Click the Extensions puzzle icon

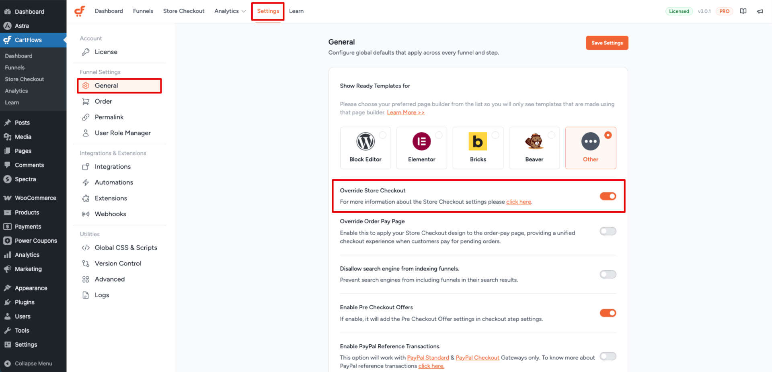86,198
